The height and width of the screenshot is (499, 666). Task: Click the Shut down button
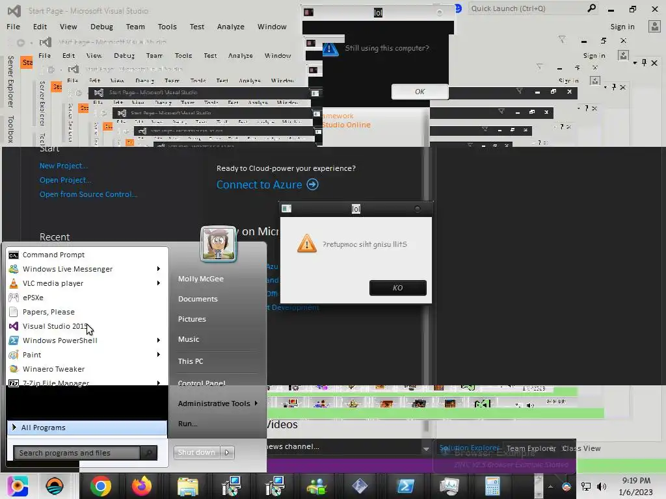(196, 453)
